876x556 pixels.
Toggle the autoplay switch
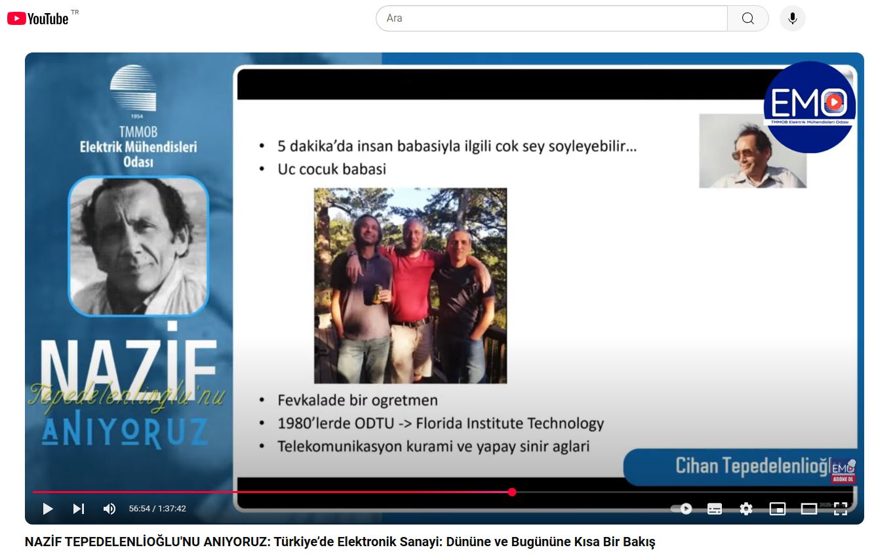coord(682,509)
